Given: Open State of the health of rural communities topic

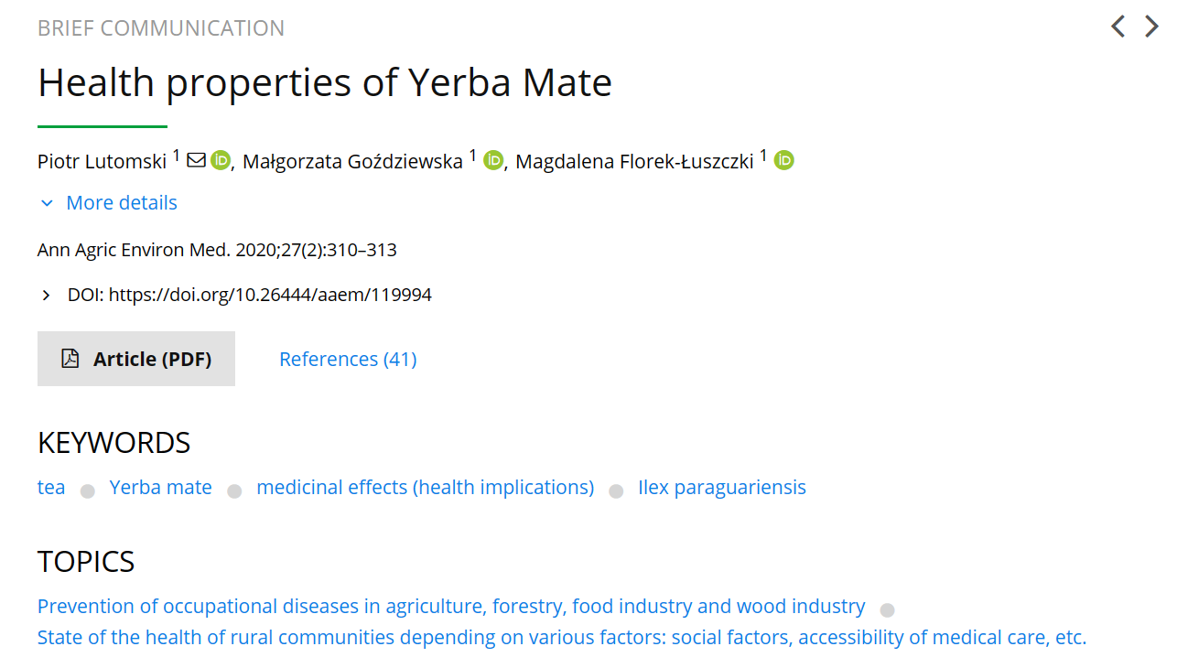Looking at the screenshot, I should pos(562,638).
